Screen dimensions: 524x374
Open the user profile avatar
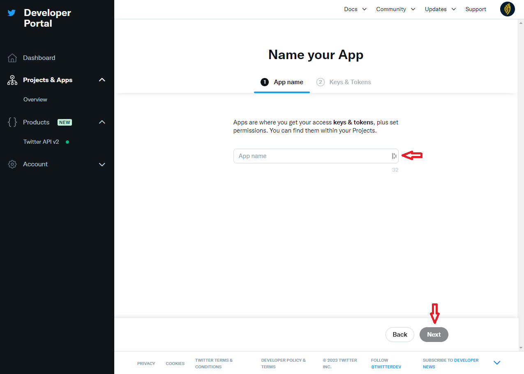point(507,9)
